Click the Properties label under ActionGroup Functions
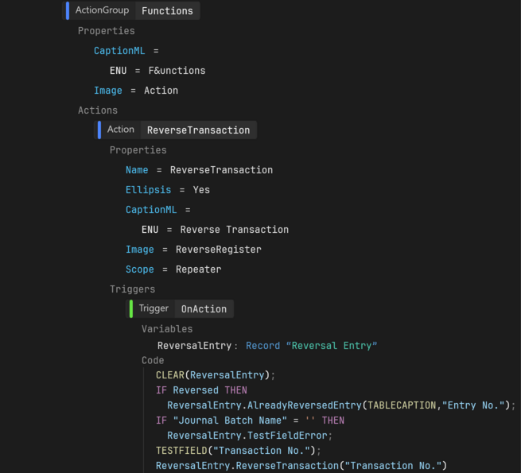Viewport: 521px width, 473px height. tap(107, 31)
